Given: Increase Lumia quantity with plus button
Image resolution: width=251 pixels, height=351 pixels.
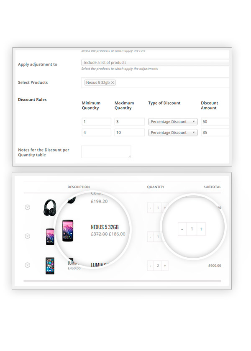Looking at the screenshot, I should [x=165, y=266].
